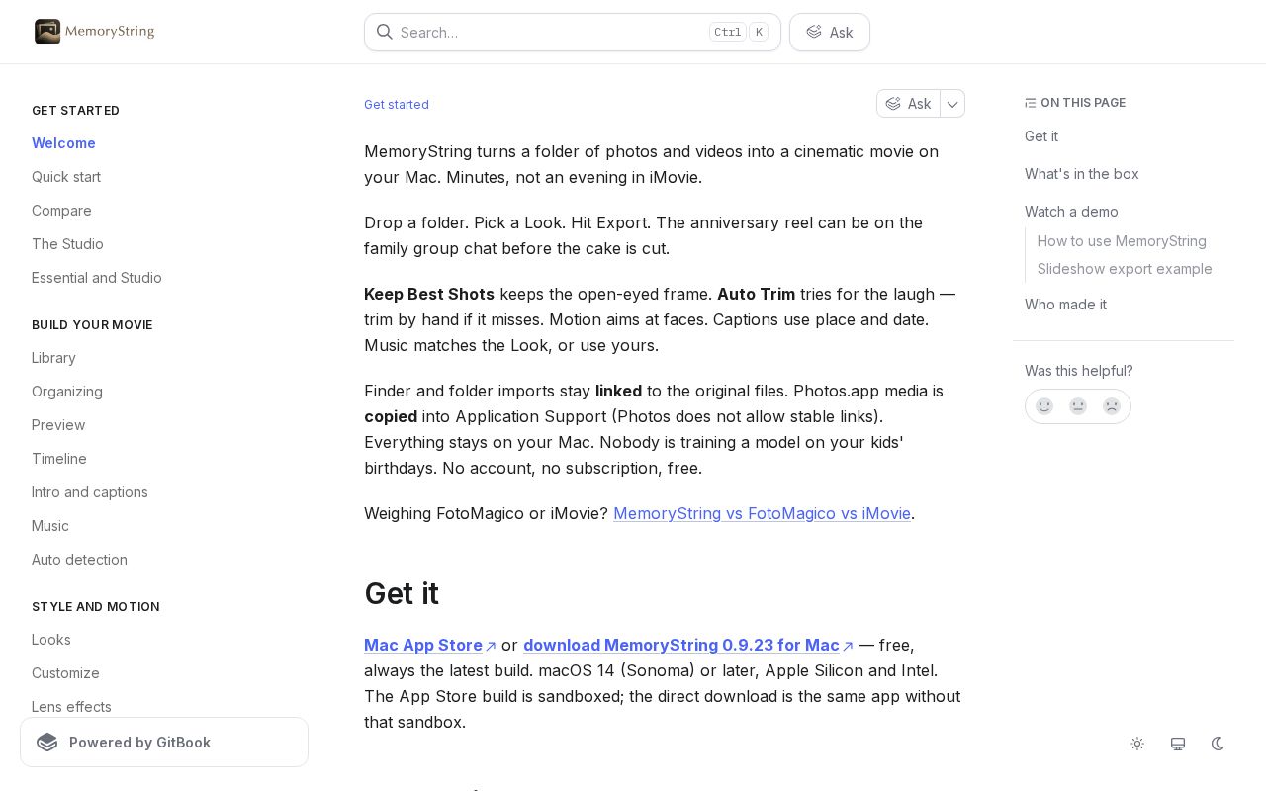Click the search magnifier icon
This screenshot has width=1266, height=791.
tap(385, 32)
